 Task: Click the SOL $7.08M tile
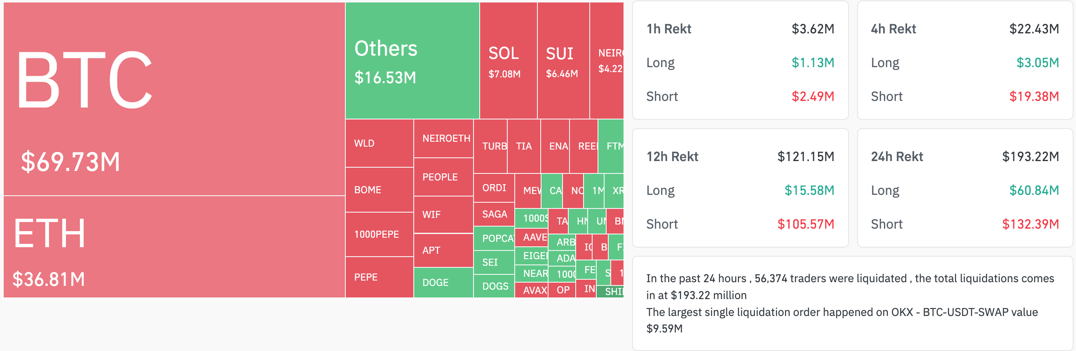508,61
